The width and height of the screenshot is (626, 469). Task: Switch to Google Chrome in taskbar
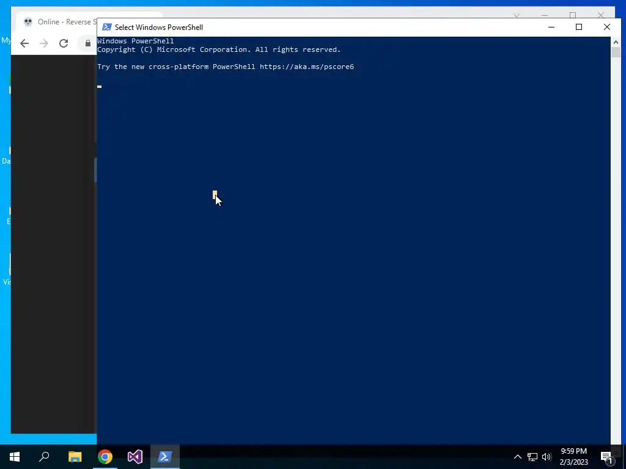(x=105, y=457)
